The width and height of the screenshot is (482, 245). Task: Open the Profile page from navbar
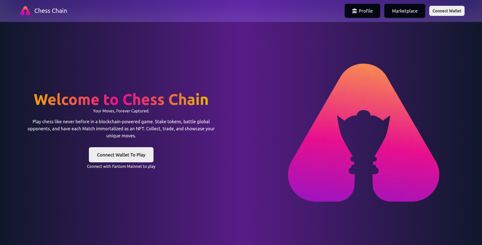pos(362,11)
